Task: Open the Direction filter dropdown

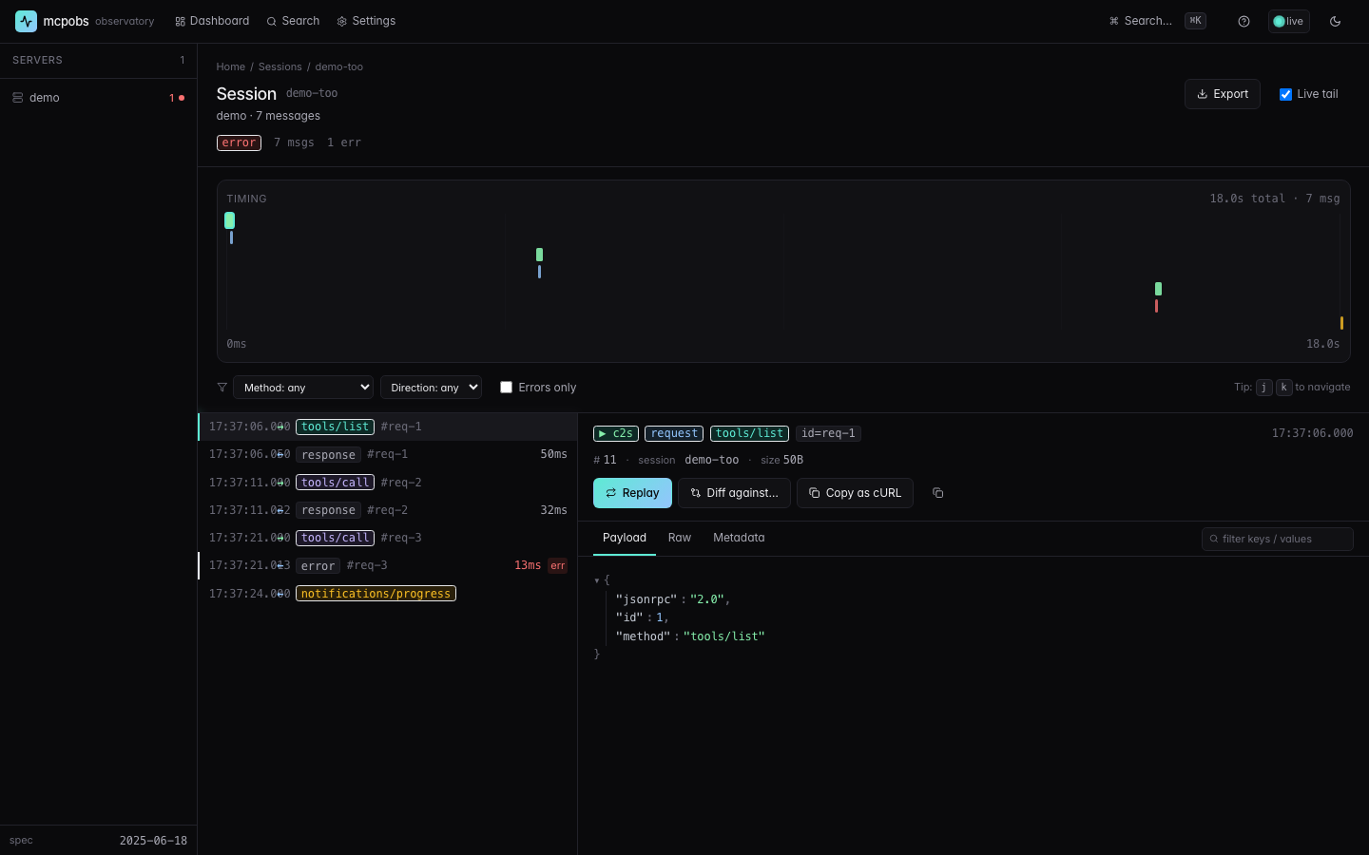Action: point(431,388)
